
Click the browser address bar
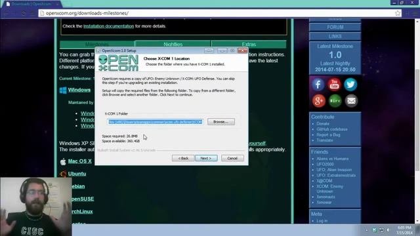click(x=220, y=13)
